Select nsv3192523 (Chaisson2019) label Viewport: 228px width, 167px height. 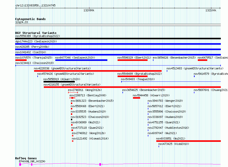90,117
